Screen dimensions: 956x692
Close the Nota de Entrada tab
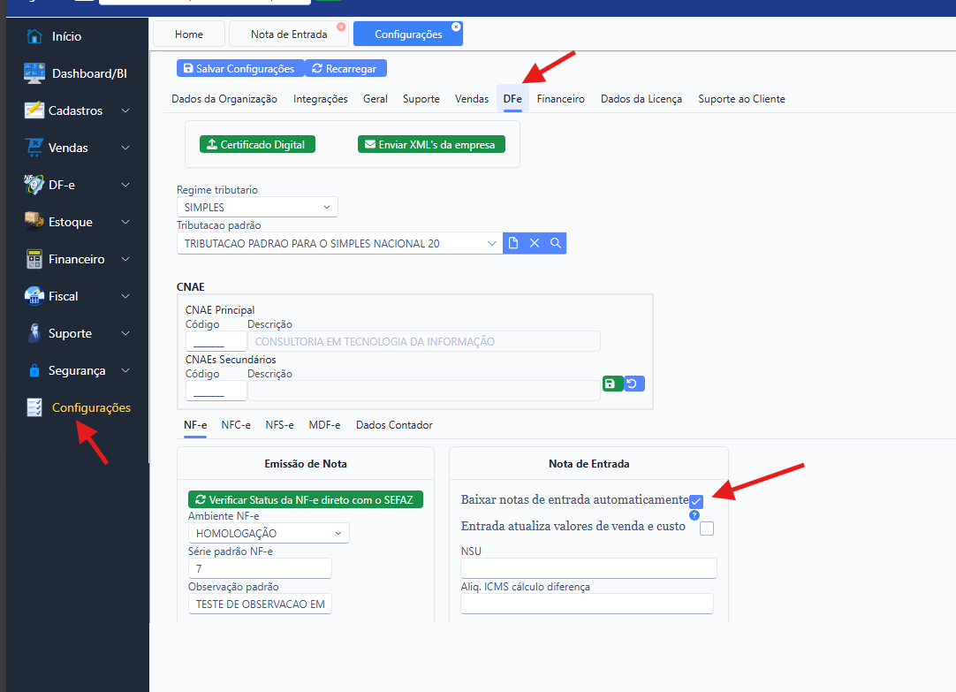pos(341,27)
